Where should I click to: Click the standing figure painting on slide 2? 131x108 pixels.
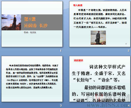click(x=98, y=38)
